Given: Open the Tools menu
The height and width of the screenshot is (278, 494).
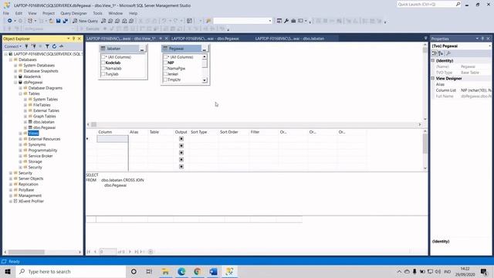Looking at the screenshot, I should [x=97, y=13].
